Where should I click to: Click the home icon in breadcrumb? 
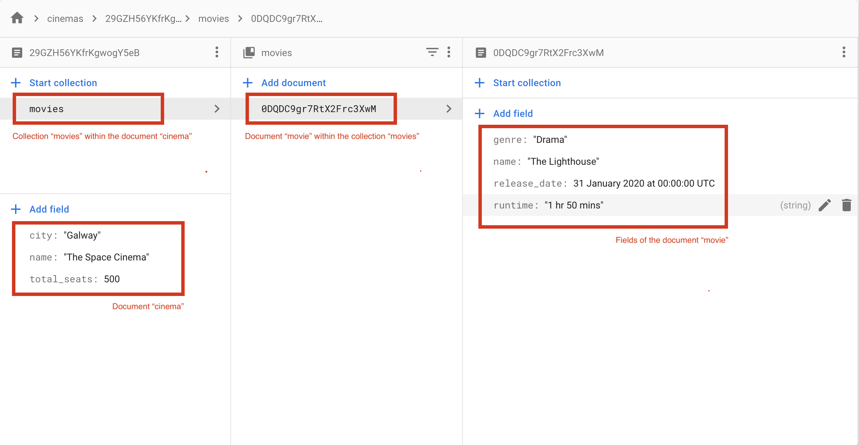[x=17, y=18]
